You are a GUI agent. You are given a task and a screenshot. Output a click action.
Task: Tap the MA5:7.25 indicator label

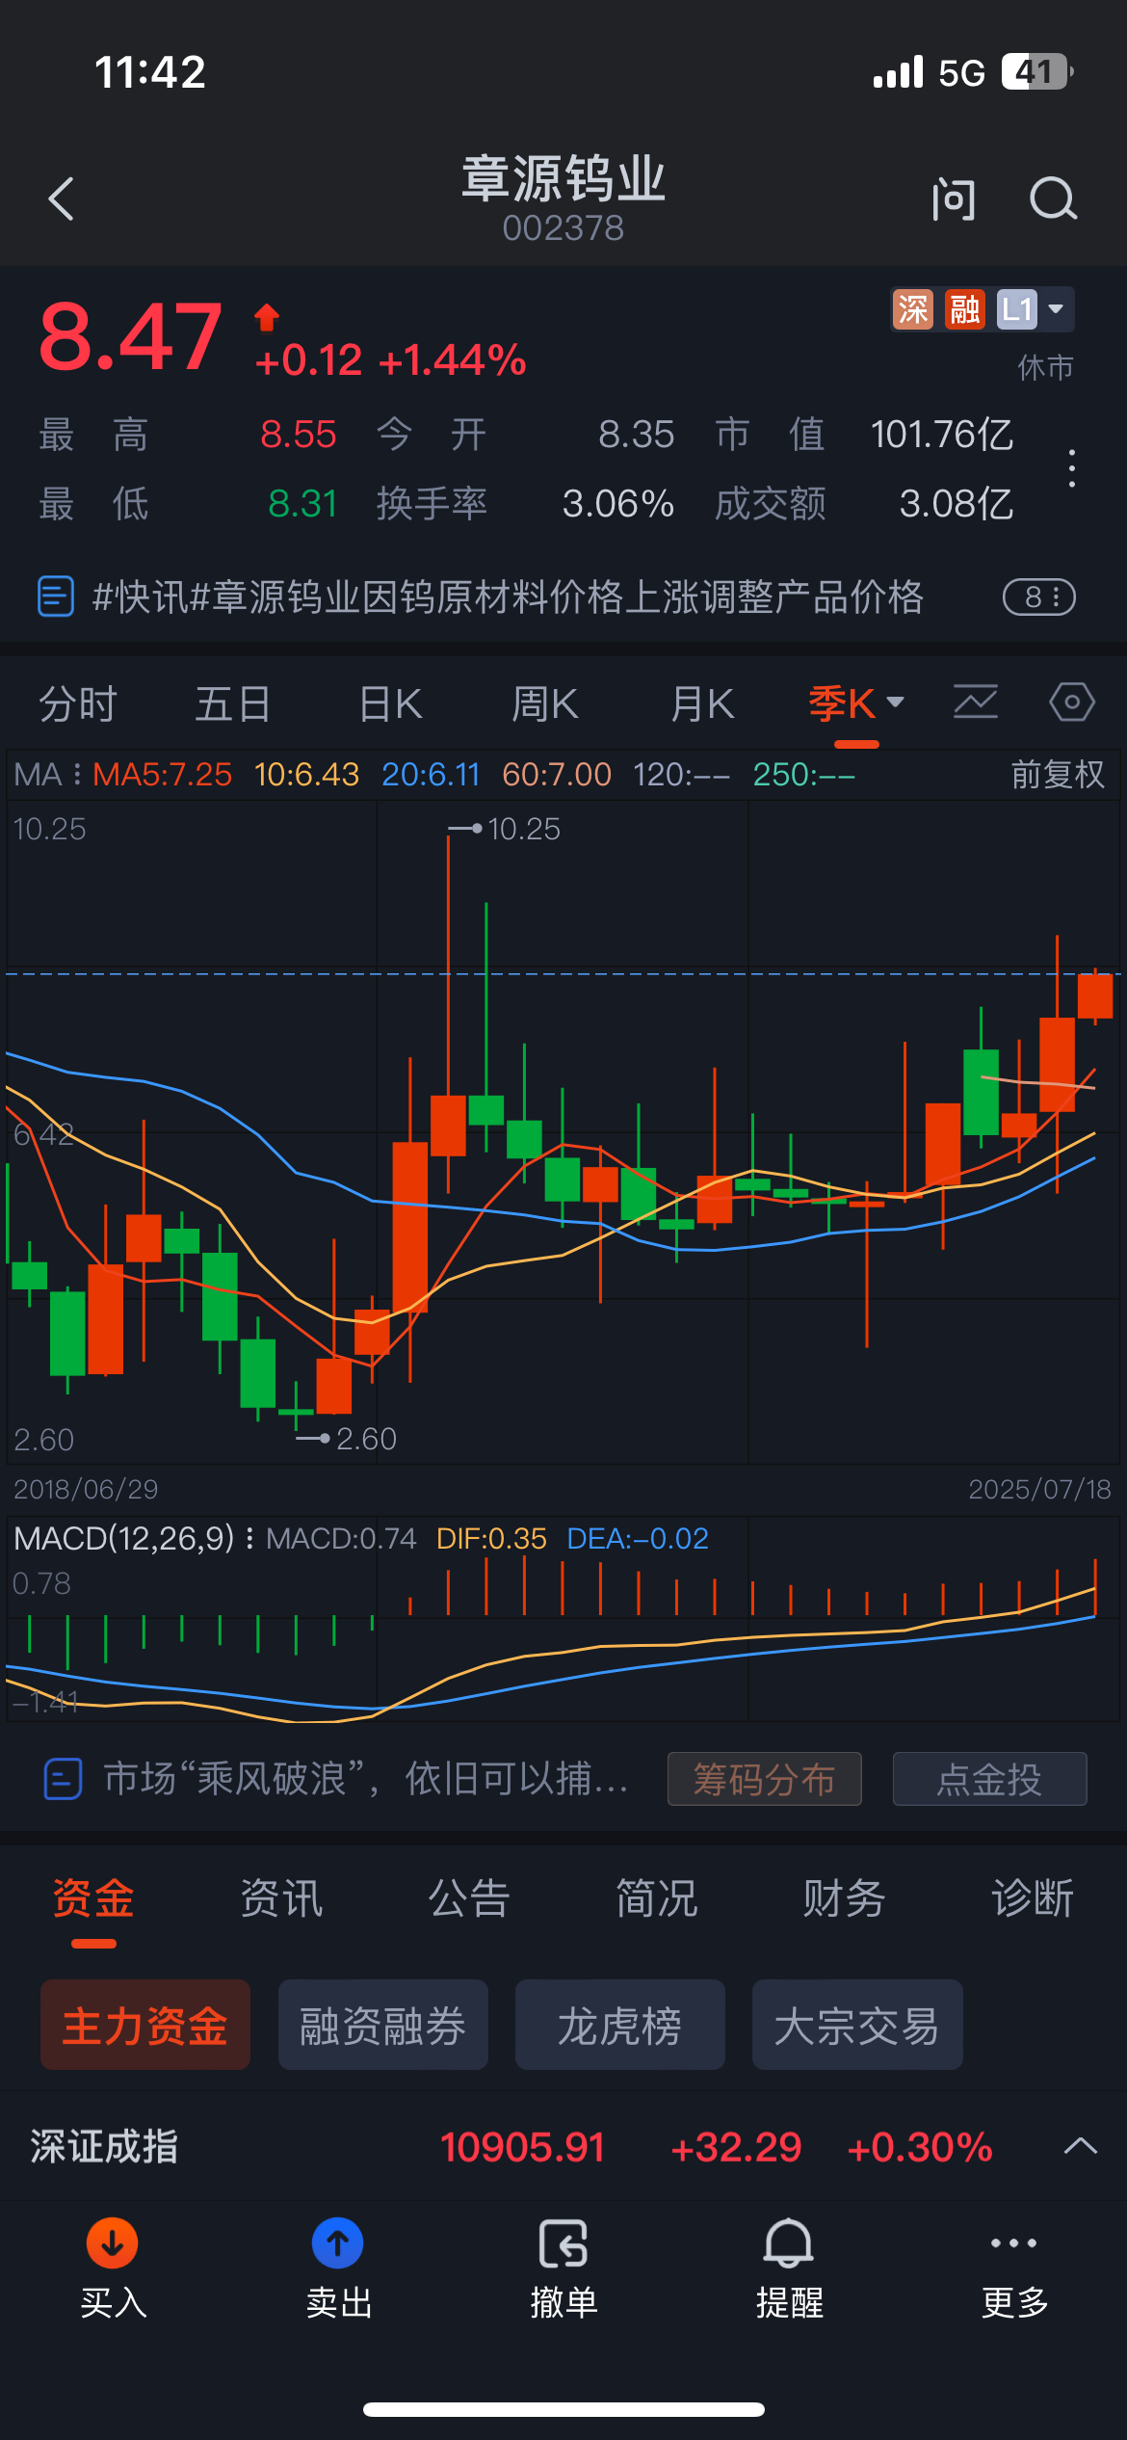[x=162, y=774]
